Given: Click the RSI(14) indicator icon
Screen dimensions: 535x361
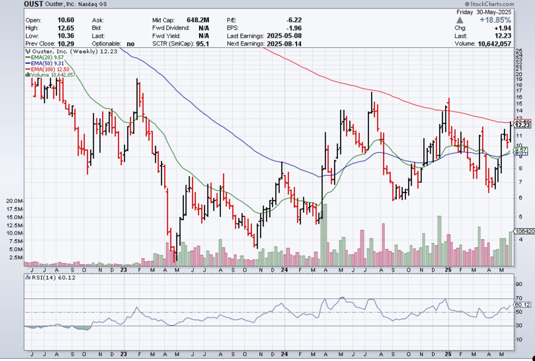Looking at the screenshot, I should pos(28,278).
